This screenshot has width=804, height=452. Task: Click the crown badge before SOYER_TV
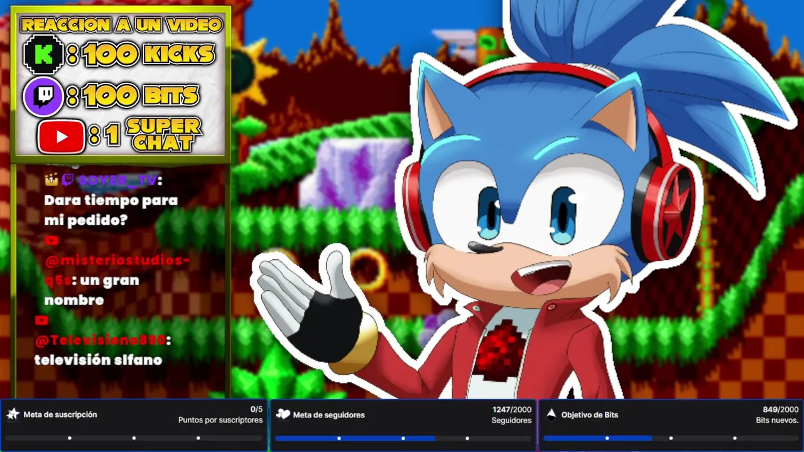[x=52, y=180]
